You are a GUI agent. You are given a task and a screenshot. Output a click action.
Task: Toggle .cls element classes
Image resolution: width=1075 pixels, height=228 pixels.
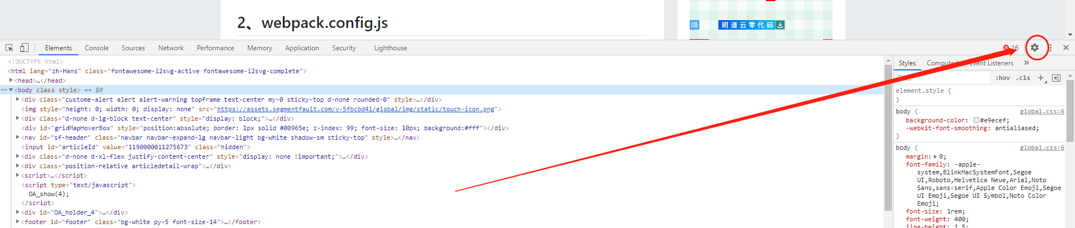tap(1023, 78)
